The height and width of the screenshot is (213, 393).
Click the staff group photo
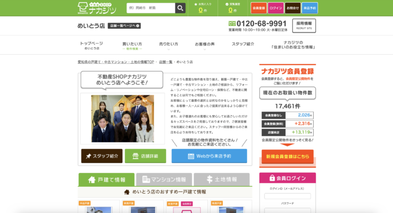pos(123,118)
